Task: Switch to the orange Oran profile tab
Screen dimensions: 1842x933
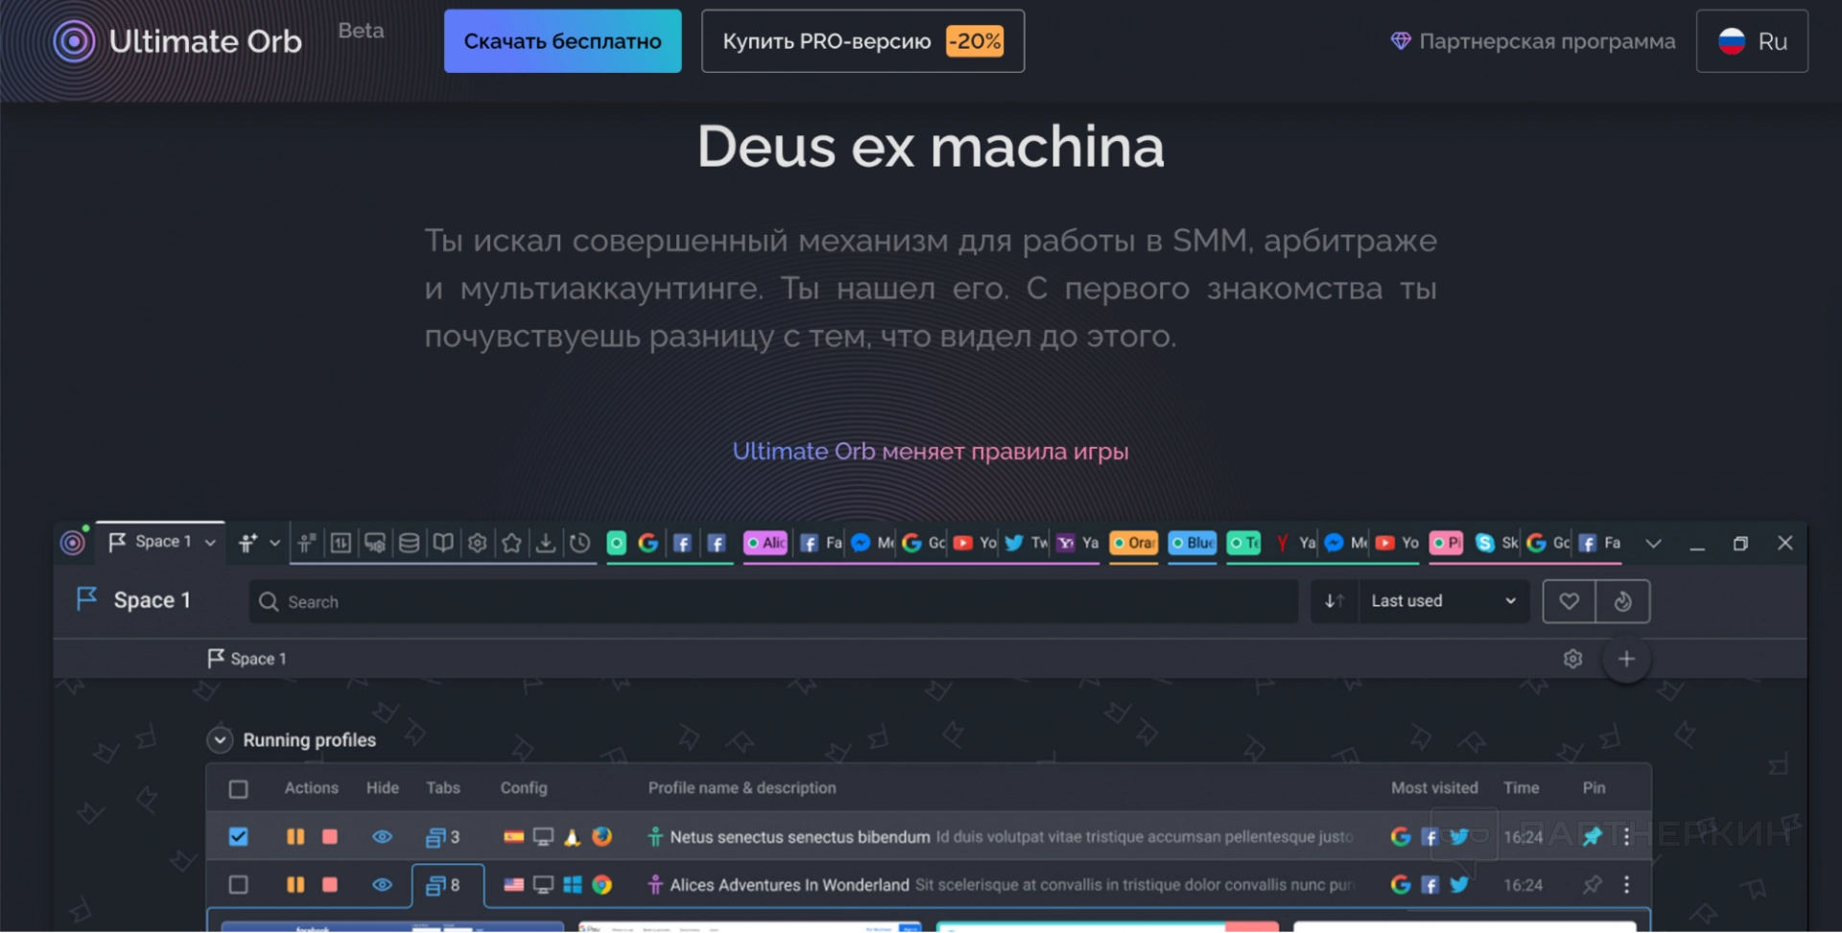Action: click(x=1134, y=543)
